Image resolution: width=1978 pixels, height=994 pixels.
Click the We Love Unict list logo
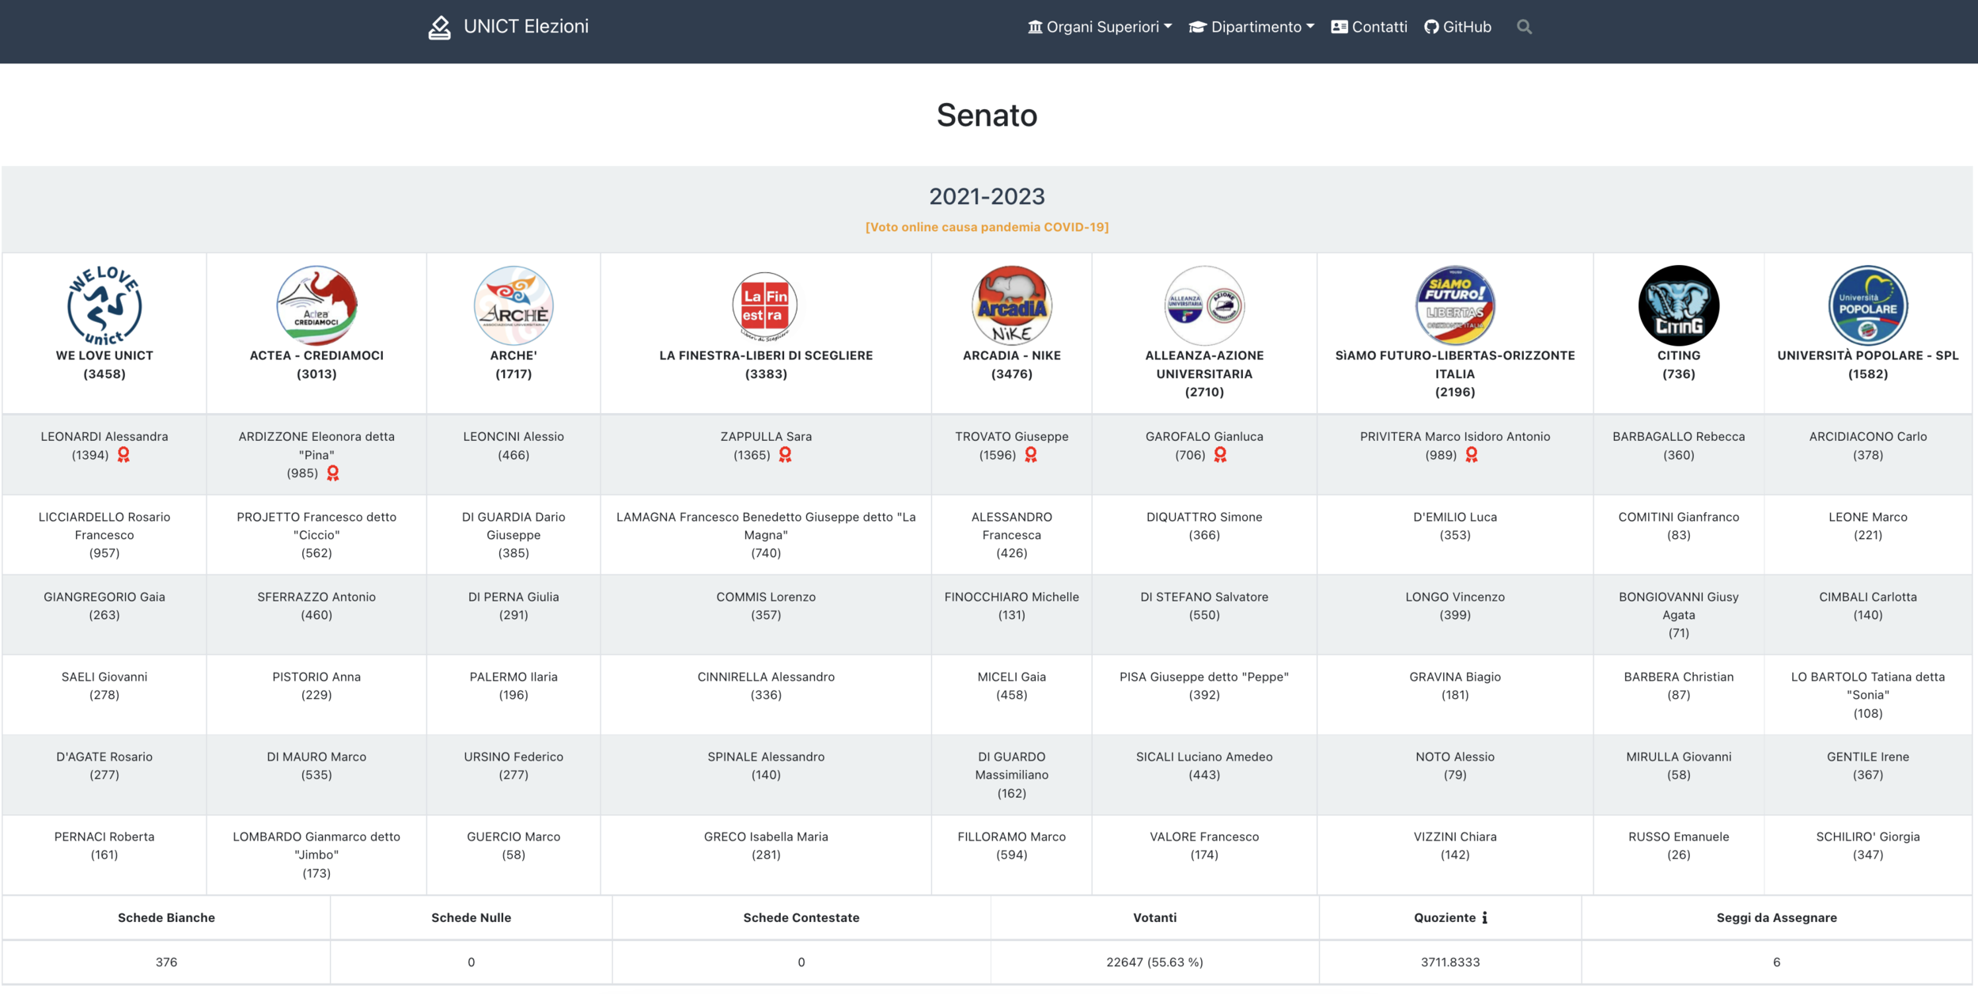pos(104,305)
